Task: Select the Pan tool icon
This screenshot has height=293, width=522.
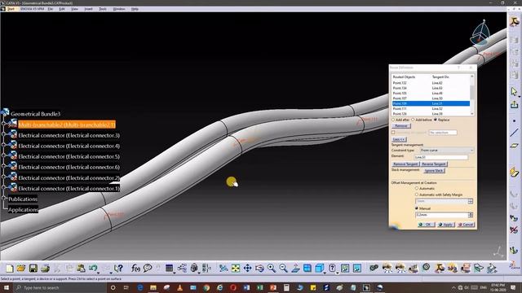Action: click(247, 268)
